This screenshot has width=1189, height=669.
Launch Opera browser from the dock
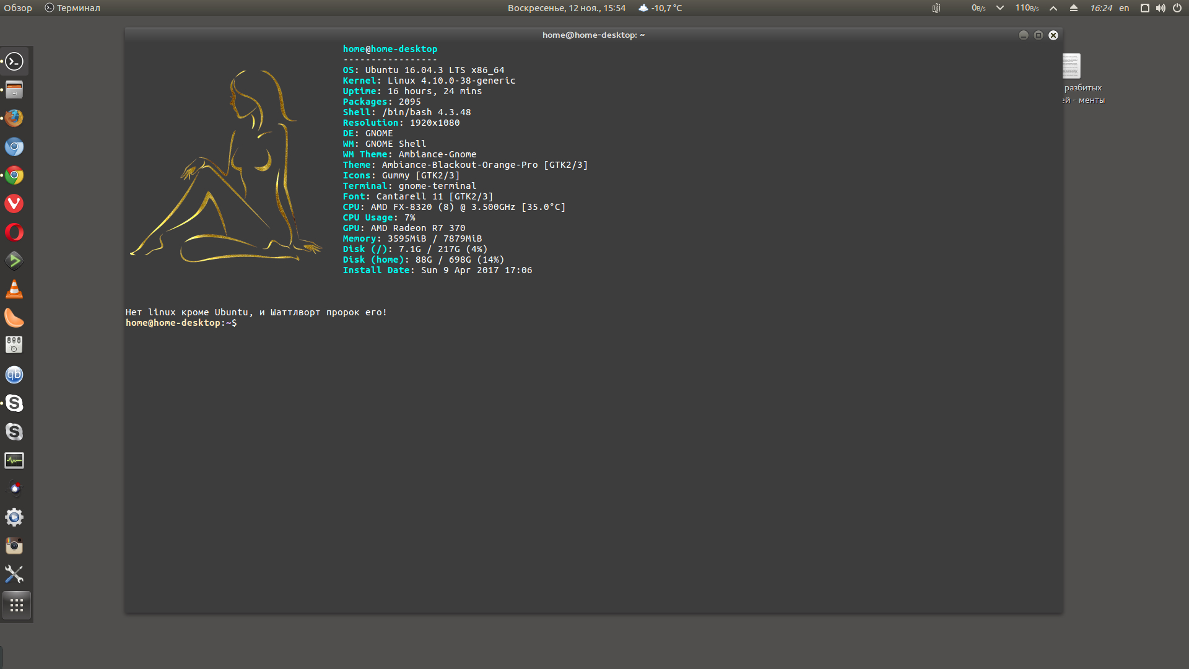[14, 232]
